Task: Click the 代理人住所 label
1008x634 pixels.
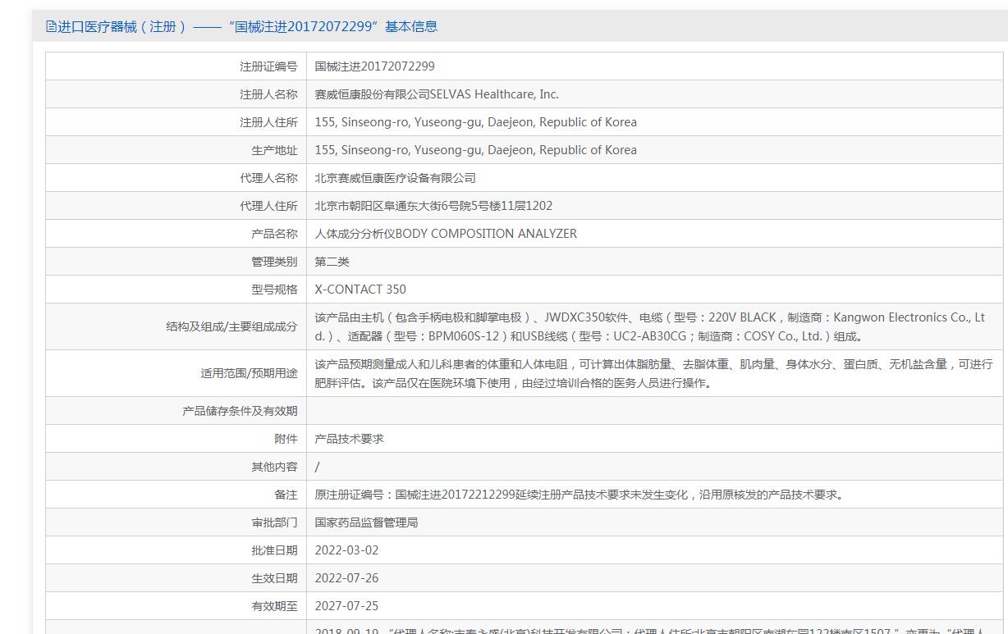Action: click(268, 206)
